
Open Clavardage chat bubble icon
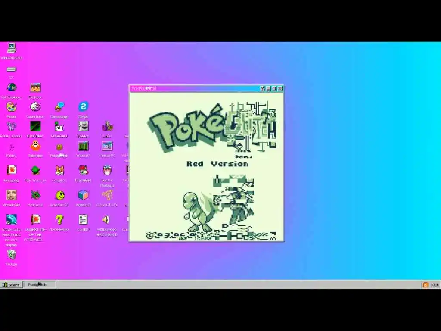[59, 107]
